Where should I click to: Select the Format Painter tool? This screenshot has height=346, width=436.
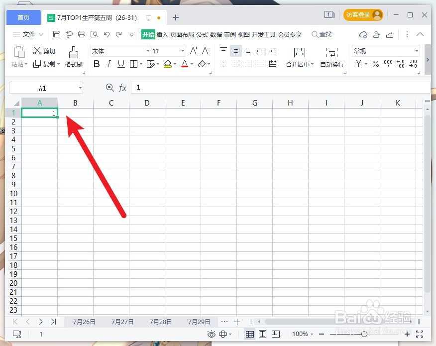pyautogui.click(x=73, y=55)
